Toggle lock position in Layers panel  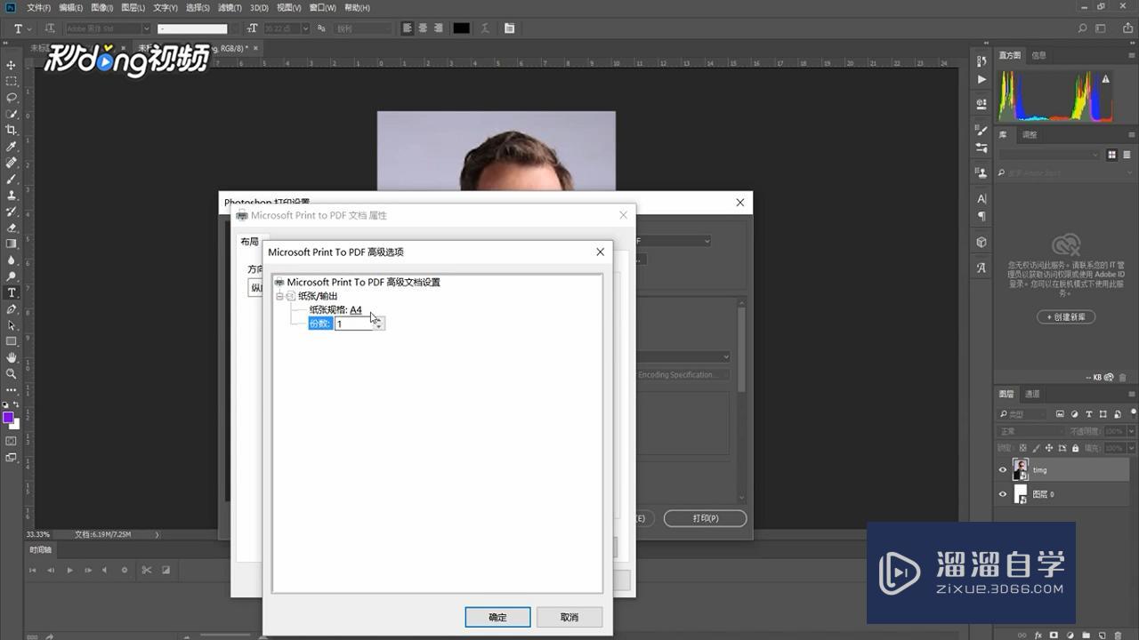coord(1049,448)
